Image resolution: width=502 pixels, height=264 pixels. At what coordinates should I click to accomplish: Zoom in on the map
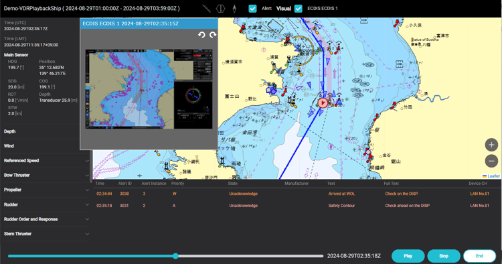click(x=491, y=145)
